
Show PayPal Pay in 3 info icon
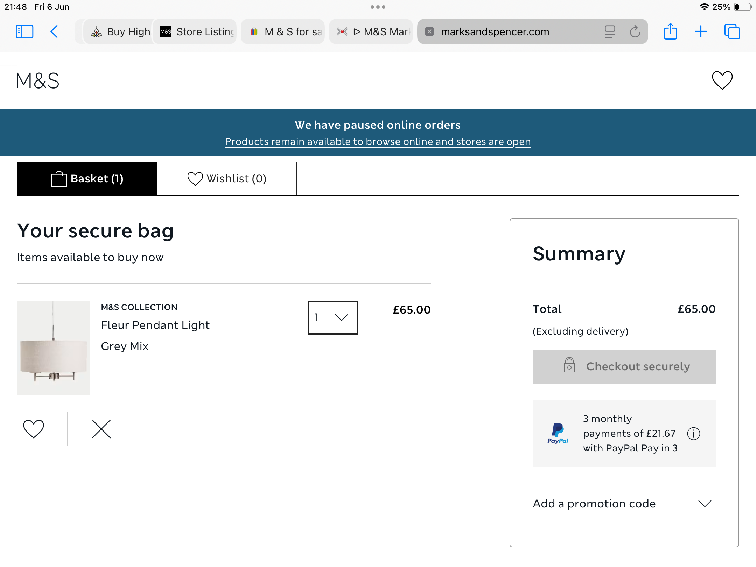[694, 434]
